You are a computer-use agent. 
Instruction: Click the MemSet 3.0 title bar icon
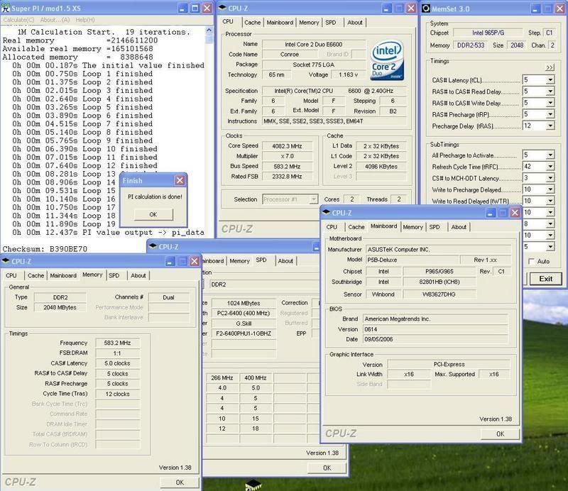(x=427, y=9)
